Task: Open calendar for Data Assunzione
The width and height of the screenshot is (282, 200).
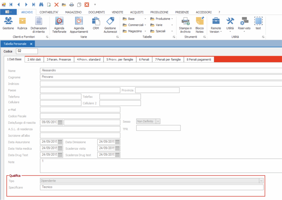Action: click(60, 142)
